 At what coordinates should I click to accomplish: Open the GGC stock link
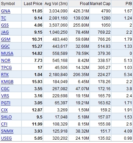pos(5,46)
